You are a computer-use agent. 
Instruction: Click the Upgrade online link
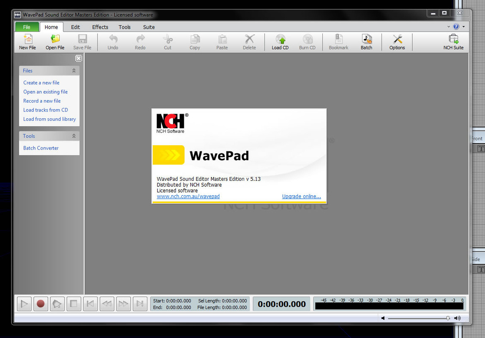pos(302,196)
